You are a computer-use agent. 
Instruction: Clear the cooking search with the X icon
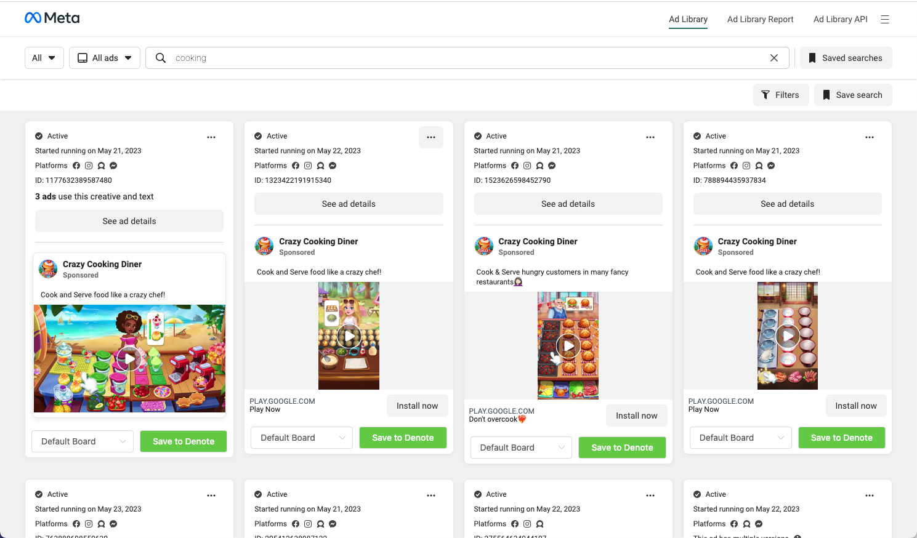tap(774, 57)
